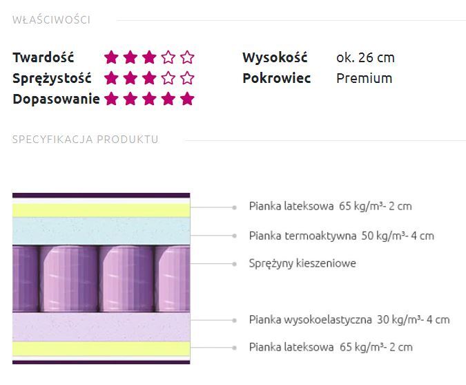This screenshot has height=385, width=466.
Task: Click the Pianka termoaktywna 50 kg/m³ label
Action: (341, 236)
